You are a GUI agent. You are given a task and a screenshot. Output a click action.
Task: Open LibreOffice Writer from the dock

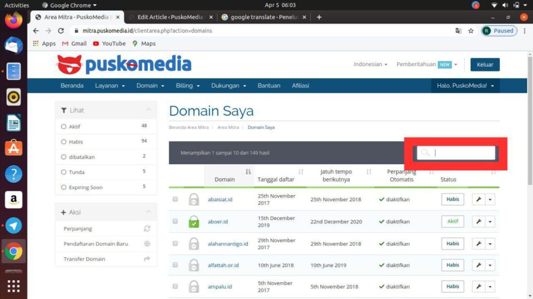point(14,123)
